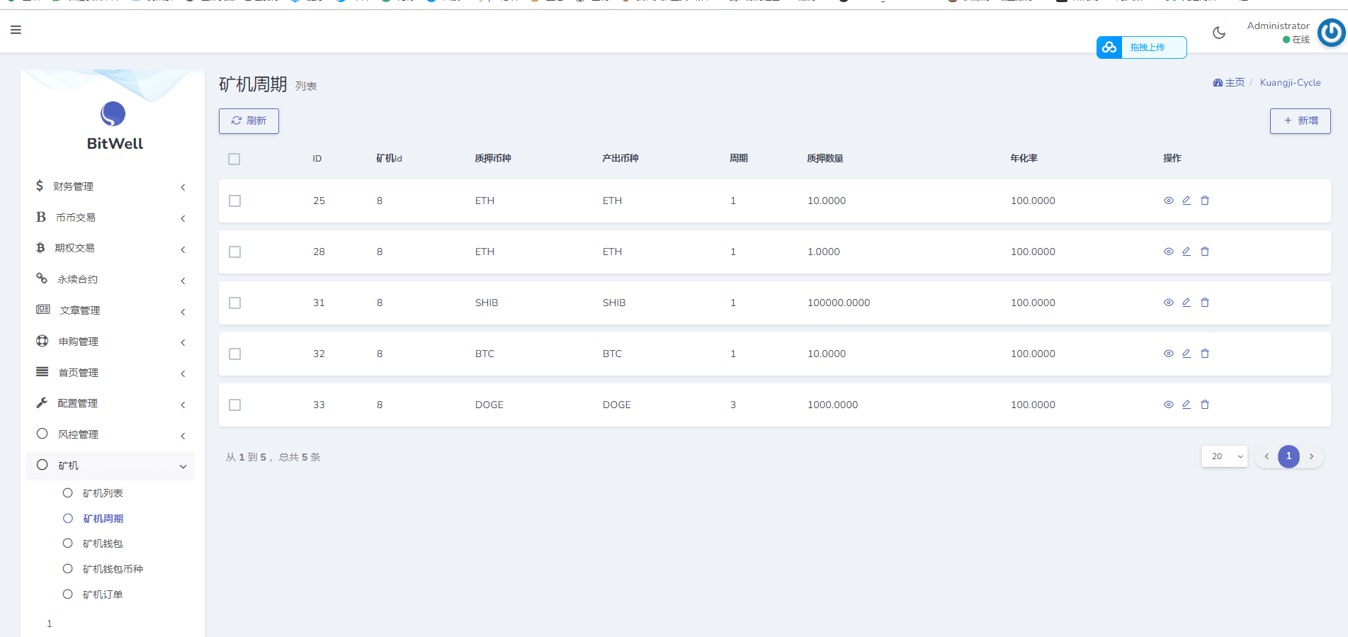Screen dimensions: 1348x637
Task: Open 矿机列表 in the sidebar
Action: click(x=103, y=493)
